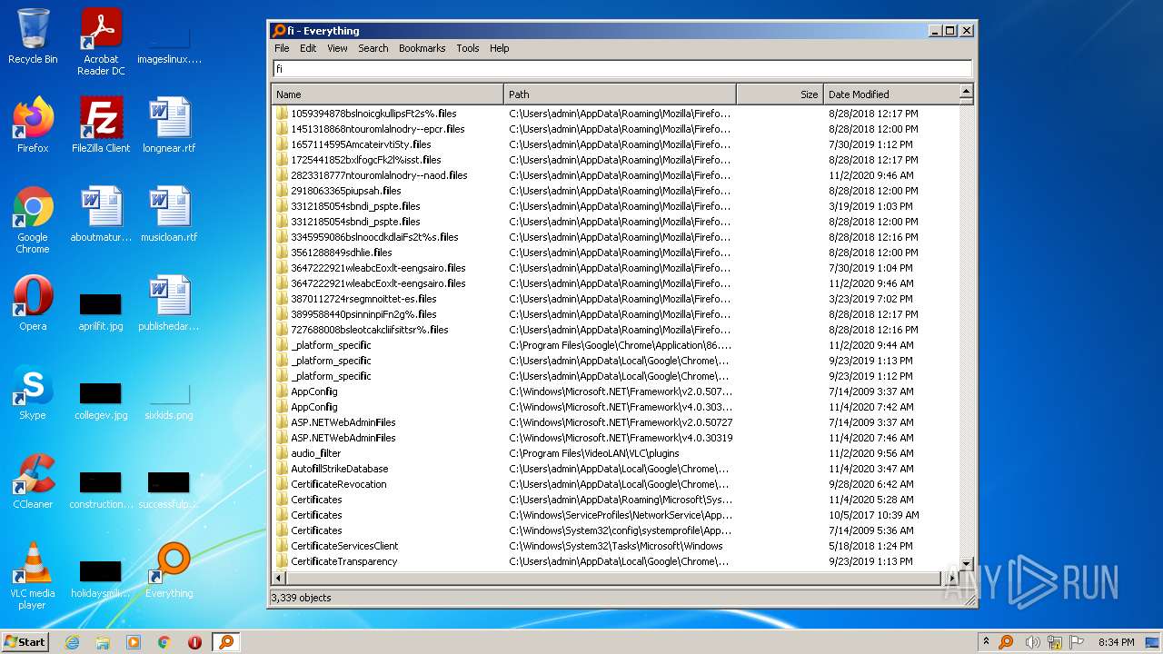Click the horizontal scrollbar right arrow
The height and width of the screenshot is (654, 1163).
click(951, 578)
